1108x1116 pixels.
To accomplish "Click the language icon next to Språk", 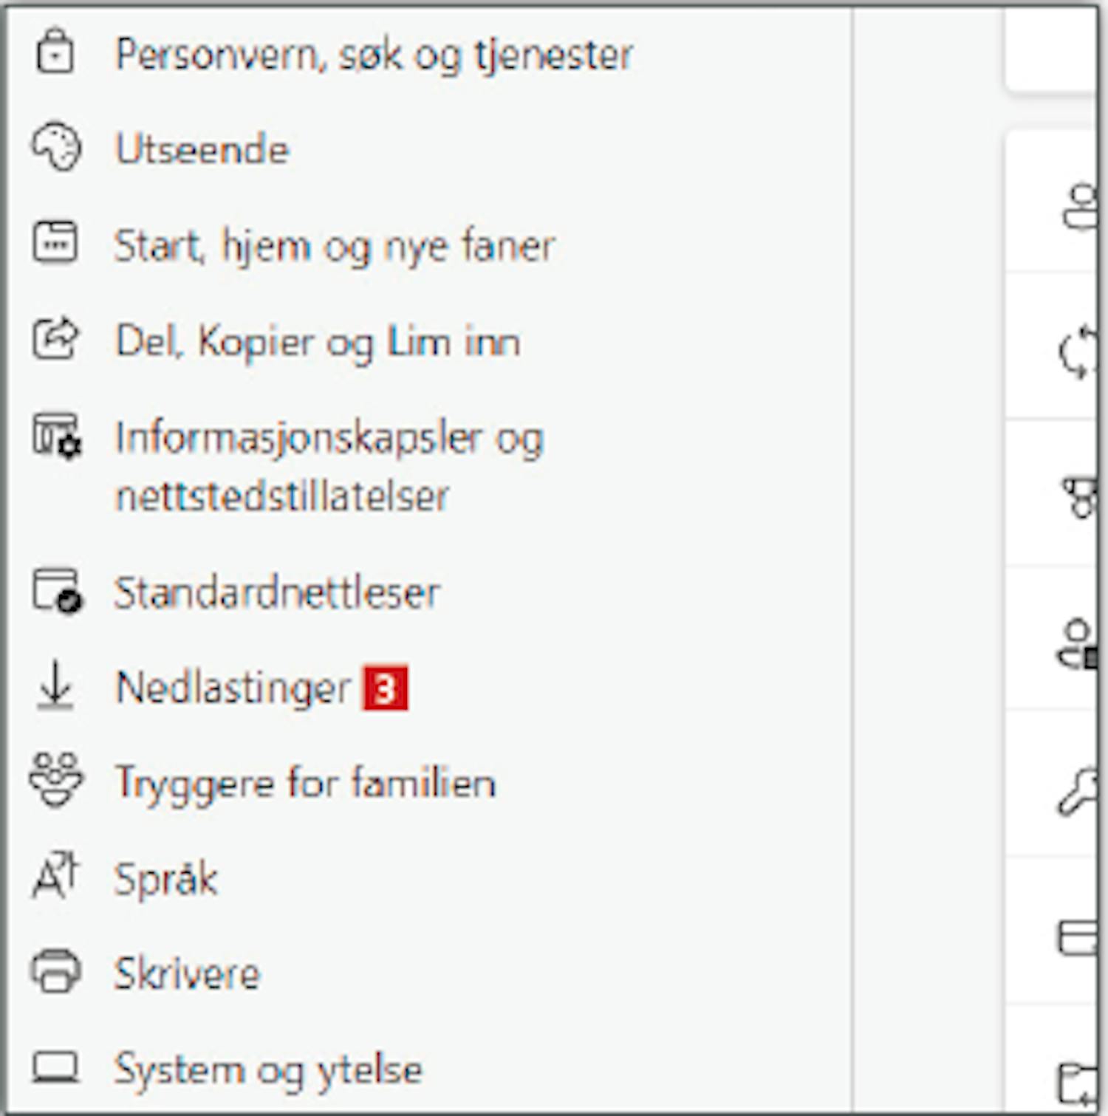I will (55, 875).
